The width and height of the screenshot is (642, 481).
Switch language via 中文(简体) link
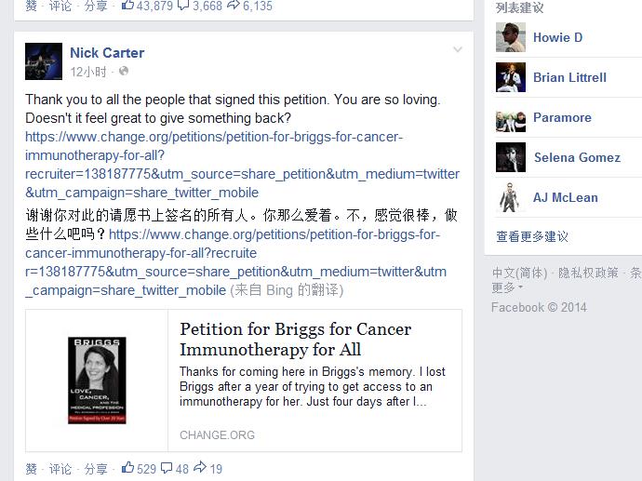coord(519,273)
